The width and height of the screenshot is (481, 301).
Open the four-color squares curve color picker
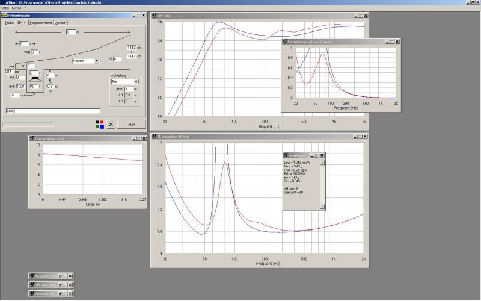click(x=100, y=124)
